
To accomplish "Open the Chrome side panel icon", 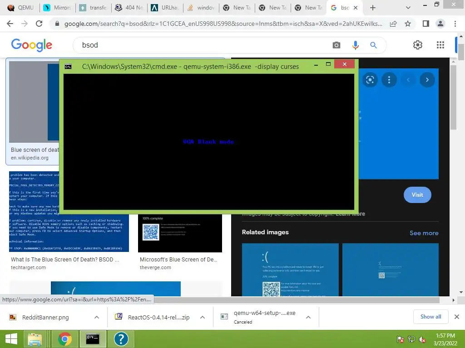I will pos(425,24).
